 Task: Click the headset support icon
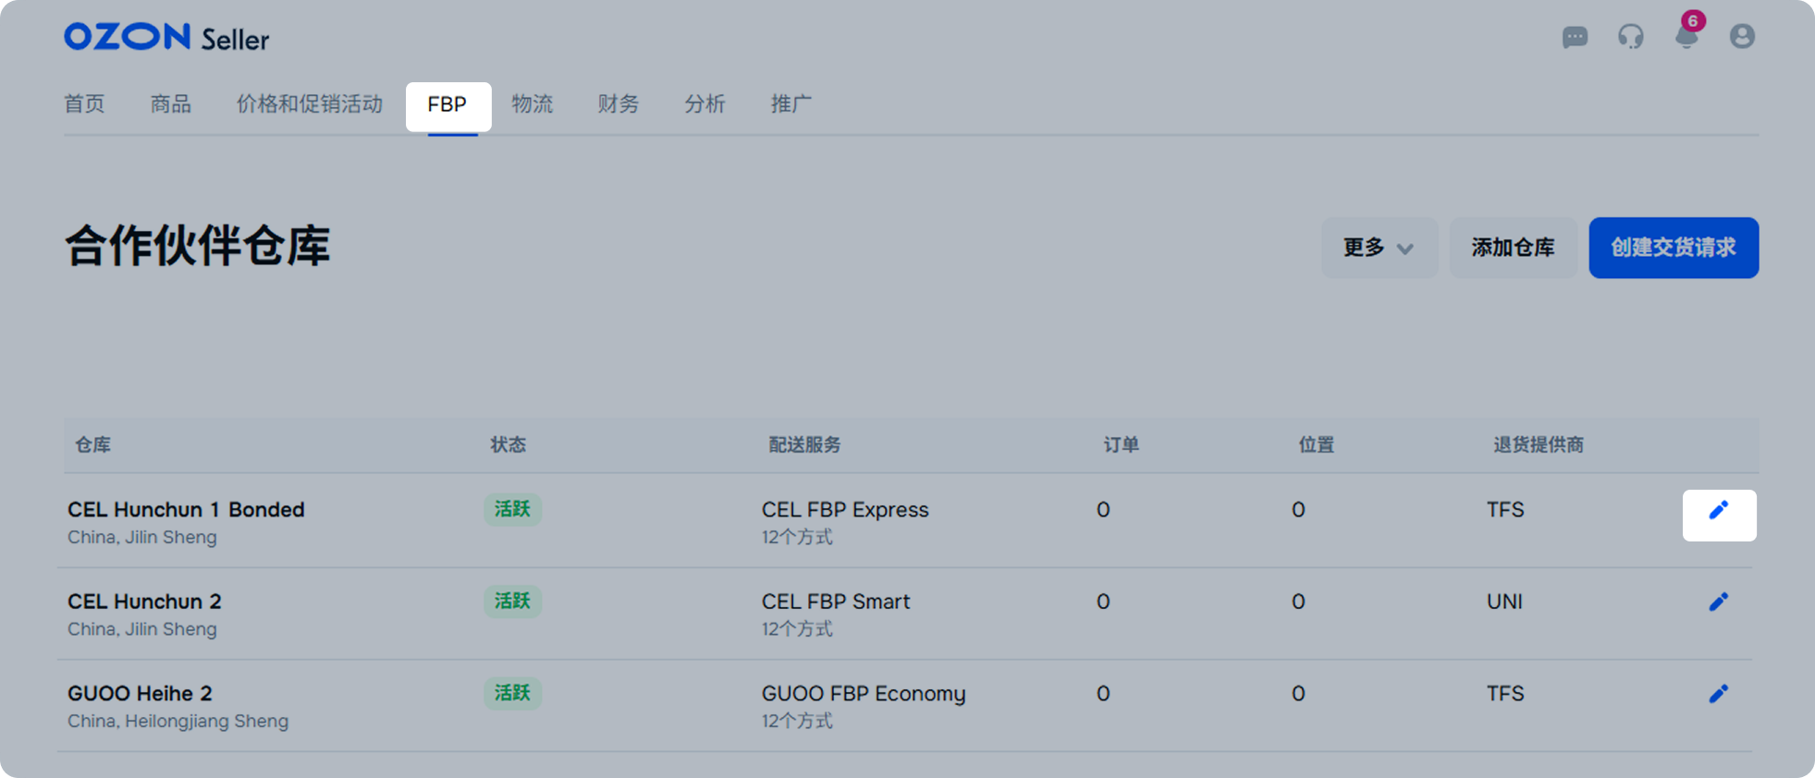pyautogui.click(x=1630, y=37)
